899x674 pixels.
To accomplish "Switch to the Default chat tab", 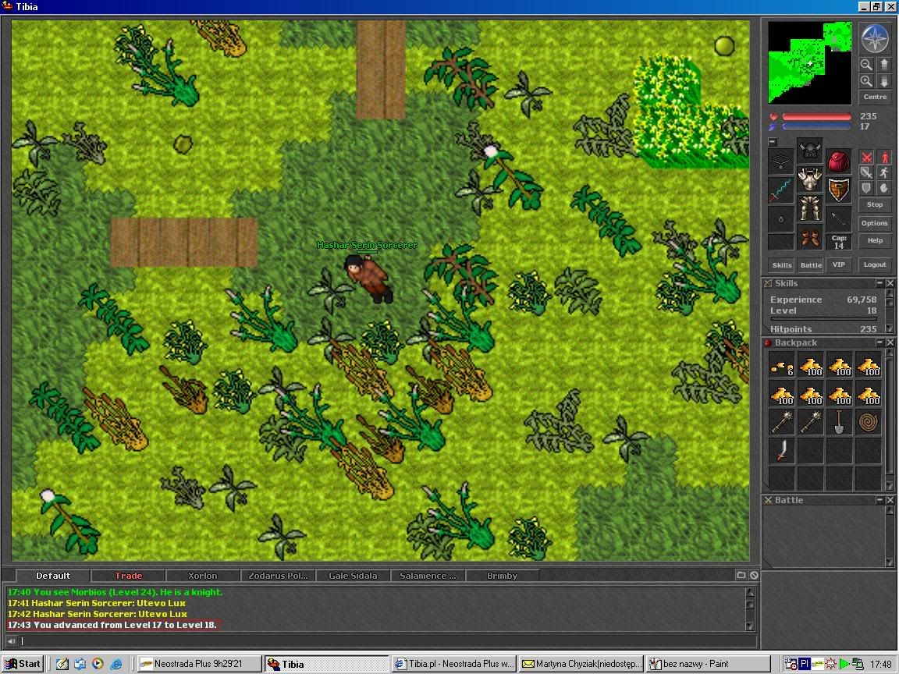I will click(53, 576).
